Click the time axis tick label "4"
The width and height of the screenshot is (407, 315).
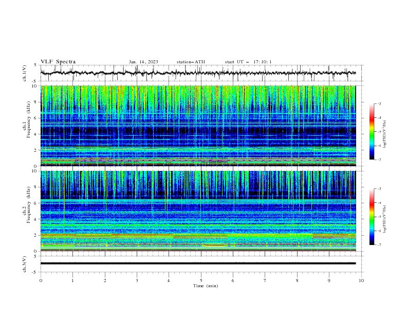click(x=169, y=281)
